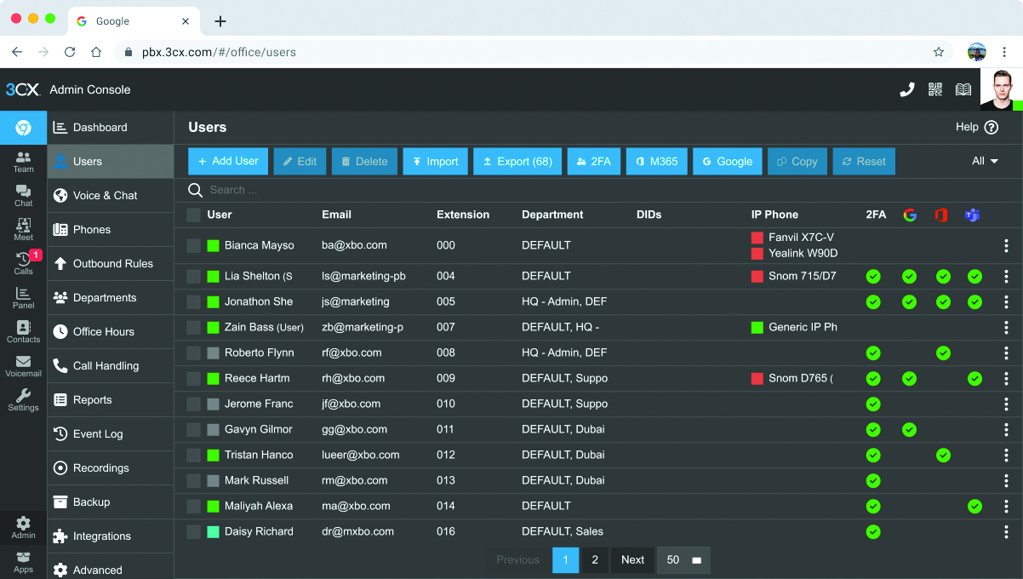Image resolution: width=1023 pixels, height=579 pixels.
Task: Tick the checkbox beside Daisy Richard
Action: (193, 531)
